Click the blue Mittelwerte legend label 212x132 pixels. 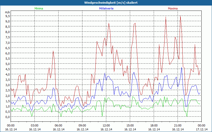pyautogui.click(x=106, y=8)
